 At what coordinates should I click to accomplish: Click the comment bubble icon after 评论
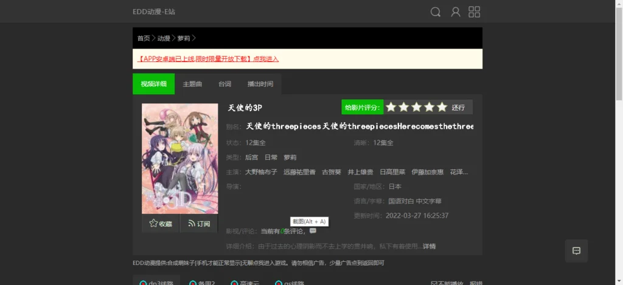point(313,231)
